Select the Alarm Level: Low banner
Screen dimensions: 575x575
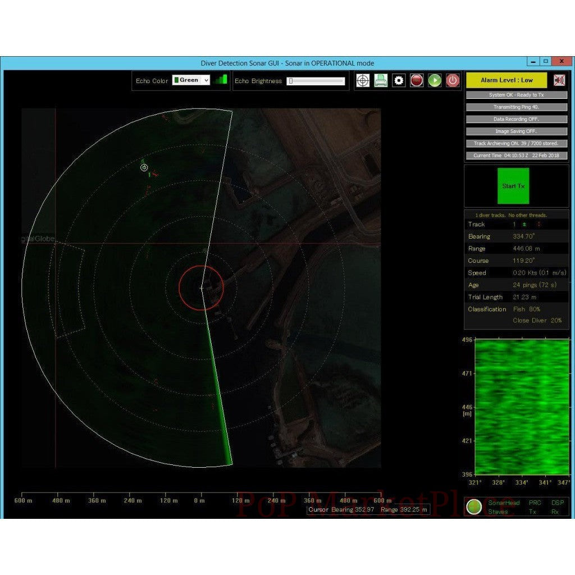pos(506,80)
